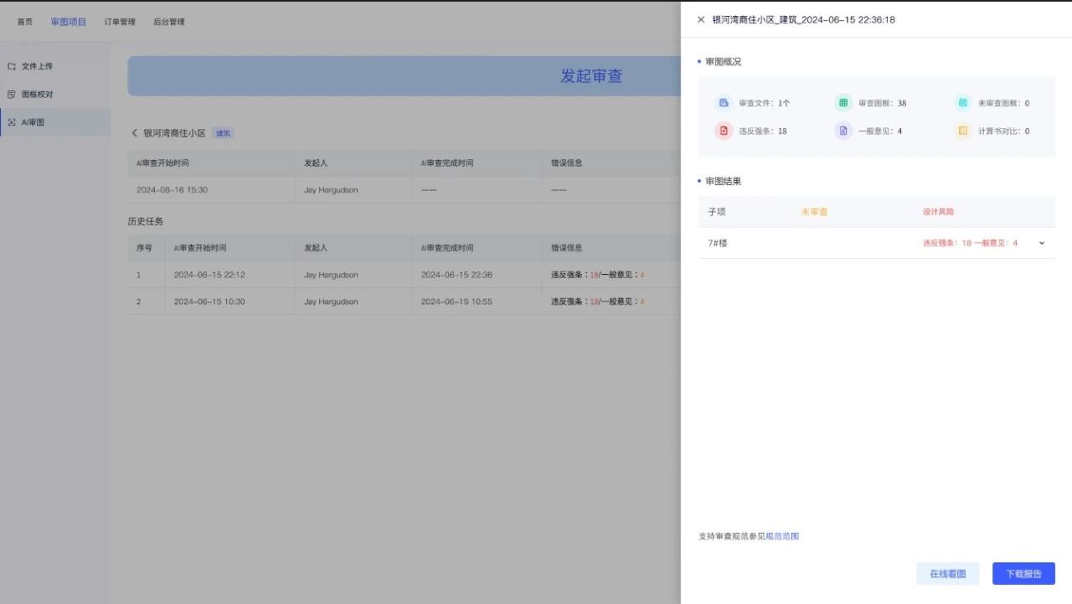
Task: Expand the 7#楼 row chevron
Action: [x=1042, y=243]
